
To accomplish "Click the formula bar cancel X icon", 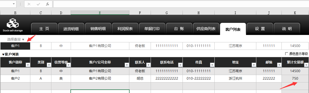I will pos(29,4).
